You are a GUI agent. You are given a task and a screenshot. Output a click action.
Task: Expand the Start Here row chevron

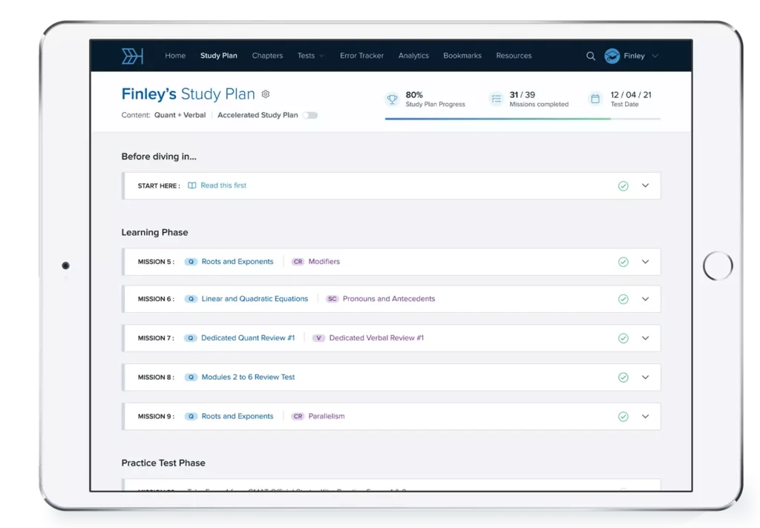pos(645,185)
